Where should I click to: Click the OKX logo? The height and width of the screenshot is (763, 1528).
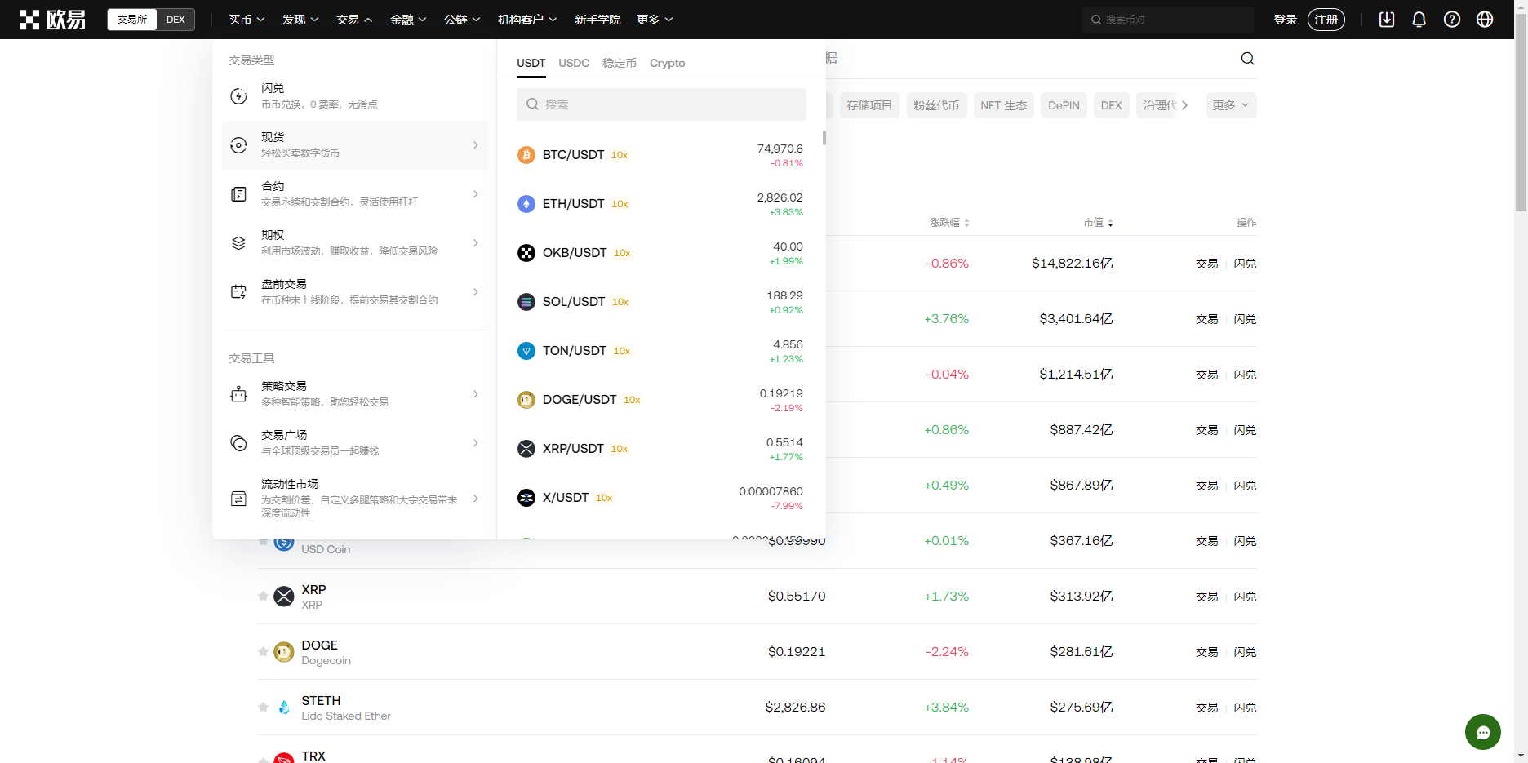[52, 20]
